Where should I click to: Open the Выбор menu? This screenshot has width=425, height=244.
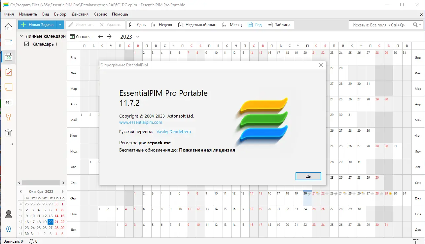[x=60, y=14]
